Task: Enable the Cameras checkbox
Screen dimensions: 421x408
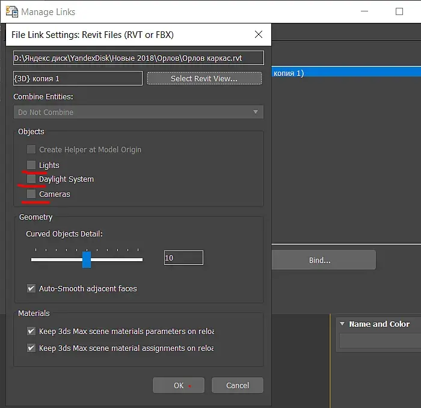Action: 31,194
